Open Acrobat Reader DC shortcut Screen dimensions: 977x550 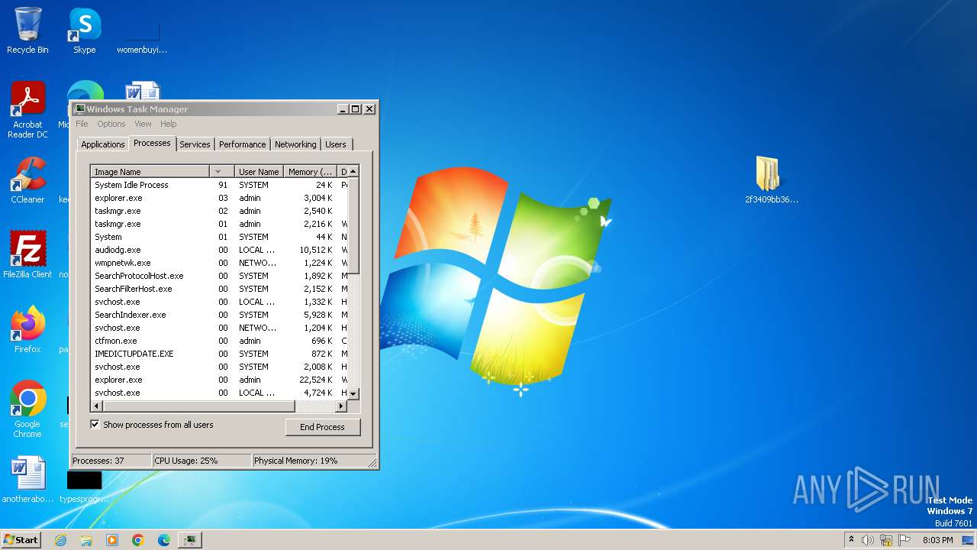pos(27,109)
